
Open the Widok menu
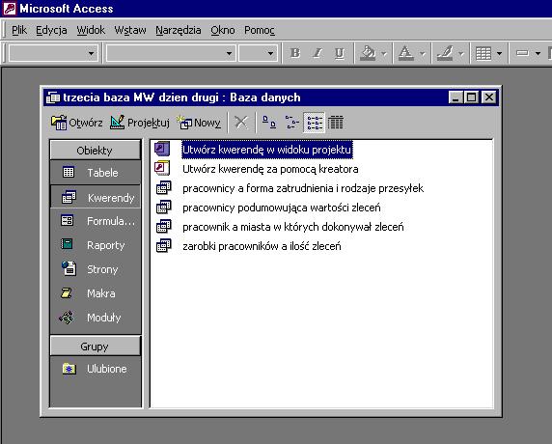point(91,30)
